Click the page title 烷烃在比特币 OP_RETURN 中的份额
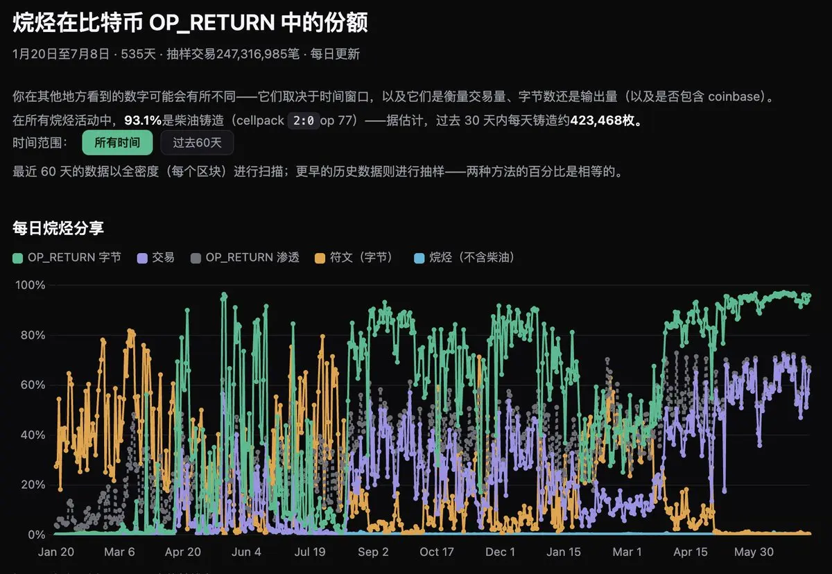Image resolution: width=832 pixels, height=574 pixels. click(x=190, y=23)
